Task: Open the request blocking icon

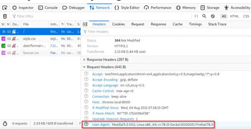Action: pos(213,16)
